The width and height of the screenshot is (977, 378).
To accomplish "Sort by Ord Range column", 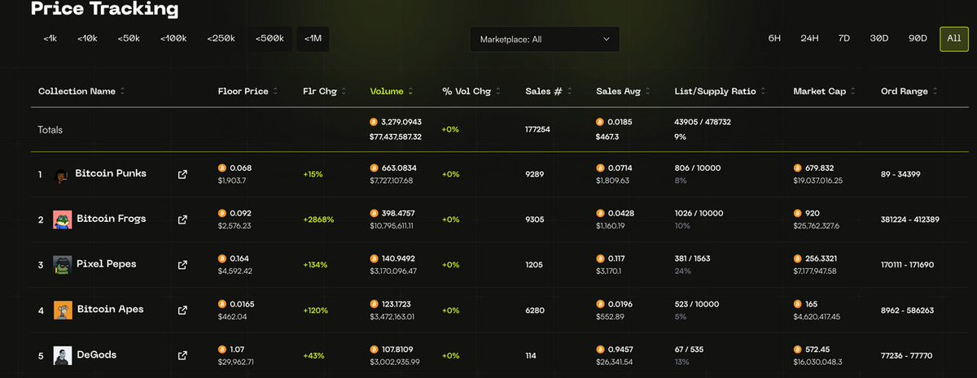I will pos(909,92).
